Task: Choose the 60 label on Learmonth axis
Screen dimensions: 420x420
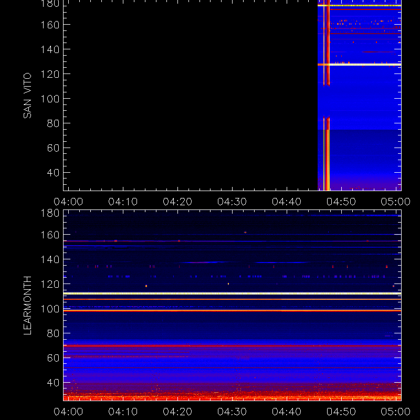Action: 53,358
